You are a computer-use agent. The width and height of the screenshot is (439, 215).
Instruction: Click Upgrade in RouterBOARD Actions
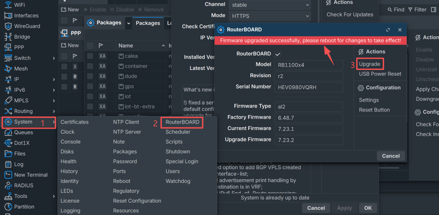tap(369, 64)
